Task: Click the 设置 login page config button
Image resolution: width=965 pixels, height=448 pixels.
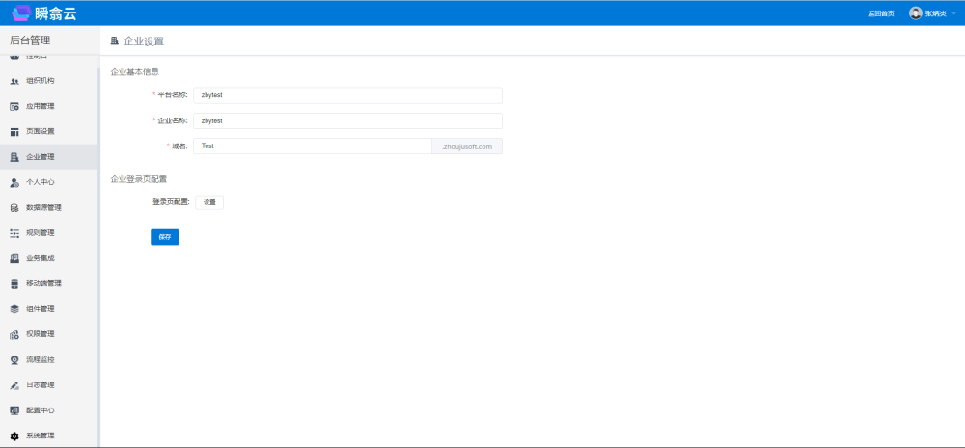Action: tap(209, 202)
